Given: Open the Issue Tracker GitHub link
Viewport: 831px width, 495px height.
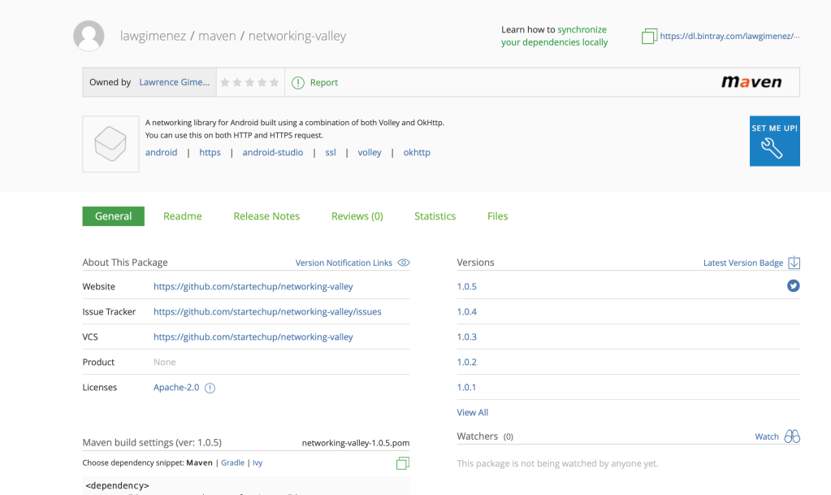Looking at the screenshot, I should coord(267,311).
